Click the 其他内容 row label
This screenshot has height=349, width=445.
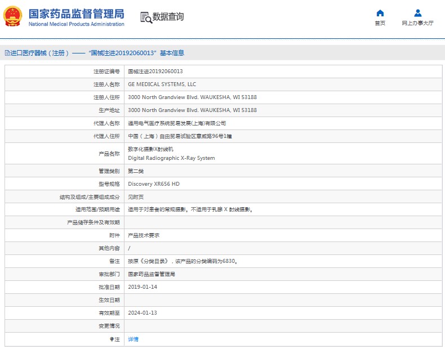tap(109, 248)
